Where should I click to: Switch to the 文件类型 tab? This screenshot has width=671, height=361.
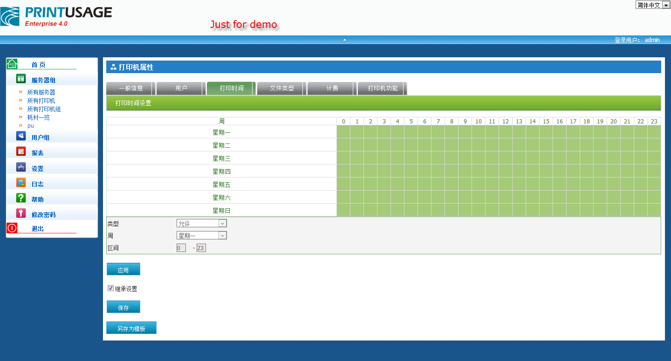(281, 88)
